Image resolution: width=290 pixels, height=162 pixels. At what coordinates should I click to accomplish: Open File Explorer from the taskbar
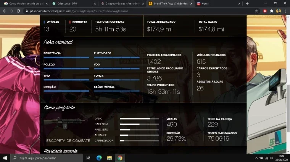click(x=109, y=158)
